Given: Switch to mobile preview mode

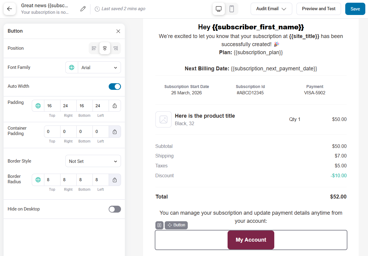Looking at the screenshot, I should [231, 9].
